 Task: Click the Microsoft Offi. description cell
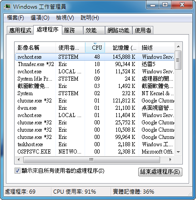click(157, 152)
